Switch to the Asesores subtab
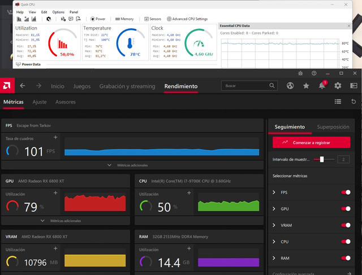362x275 pixels. [66, 102]
